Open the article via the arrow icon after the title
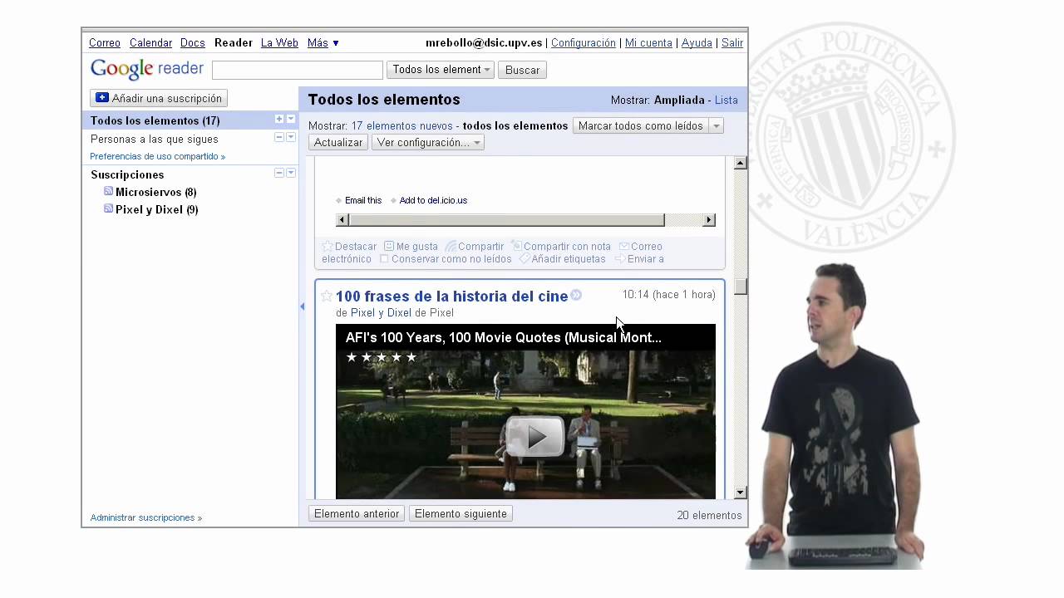 [x=576, y=295]
